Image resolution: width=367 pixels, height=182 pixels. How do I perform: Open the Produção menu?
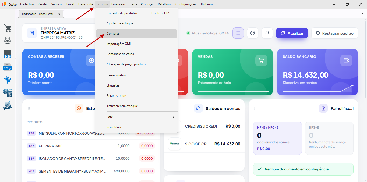[x=147, y=4]
